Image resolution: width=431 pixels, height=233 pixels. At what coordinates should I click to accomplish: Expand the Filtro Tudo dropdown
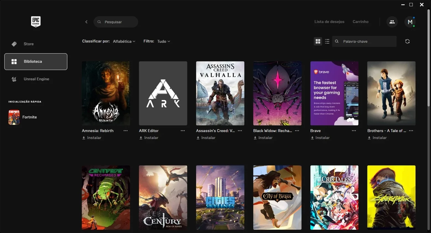(x=164, y=41)
